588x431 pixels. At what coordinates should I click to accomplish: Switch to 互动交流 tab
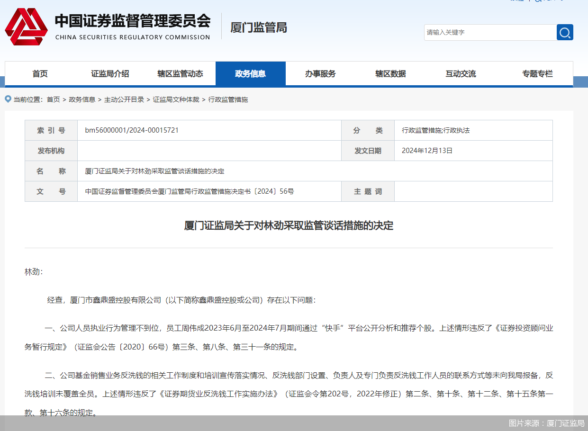(x=461, y=74)
